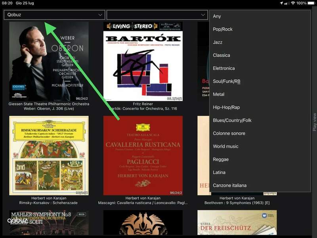Open Bartók Concerto for Orchestra cover

pyautogui.click(x=143, y=61)
